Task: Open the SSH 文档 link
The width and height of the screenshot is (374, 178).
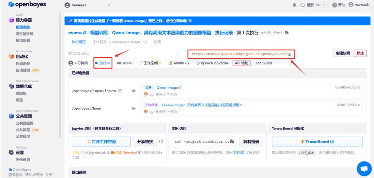Action: tap(239, 153)
